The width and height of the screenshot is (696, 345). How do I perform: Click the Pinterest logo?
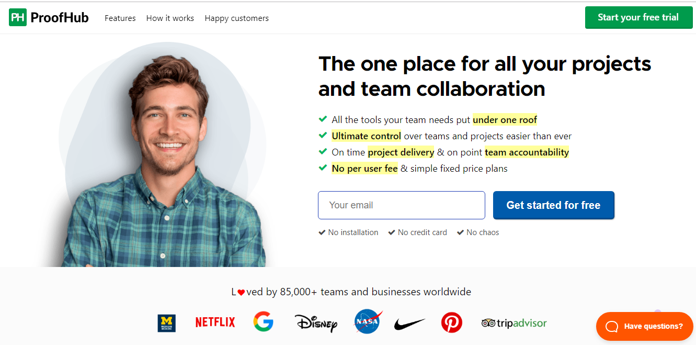pos(451,322)
